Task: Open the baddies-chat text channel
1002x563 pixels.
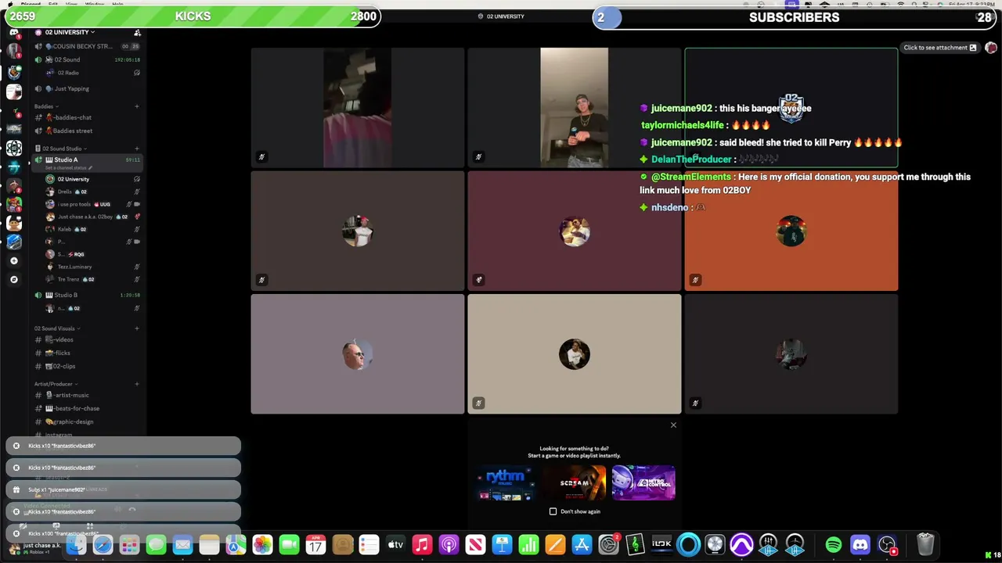Action: (x=86, y=117)
